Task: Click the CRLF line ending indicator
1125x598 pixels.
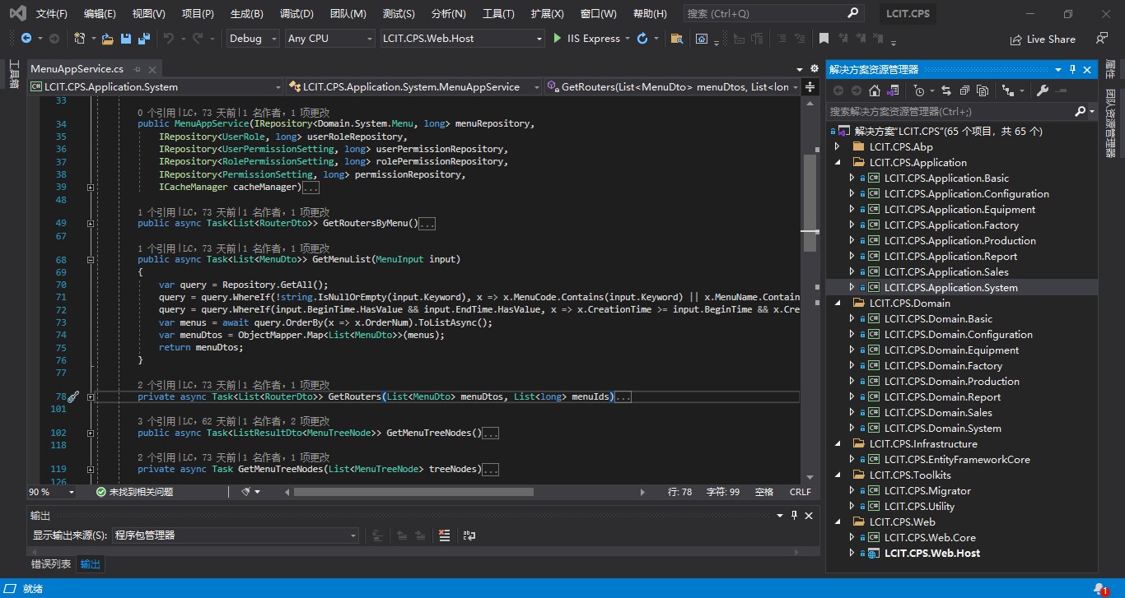Action: pos(801,492)
